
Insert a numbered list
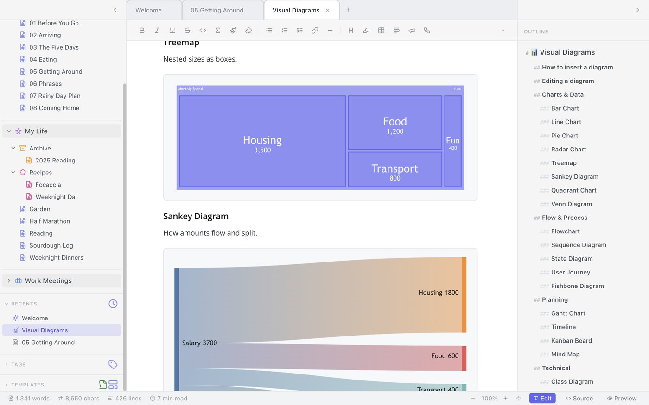tap(285, 31)
